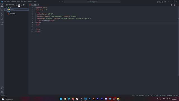The image size is (179, 101).
Task: Change the UTF-8 file encoding
Action: (147, 95)
